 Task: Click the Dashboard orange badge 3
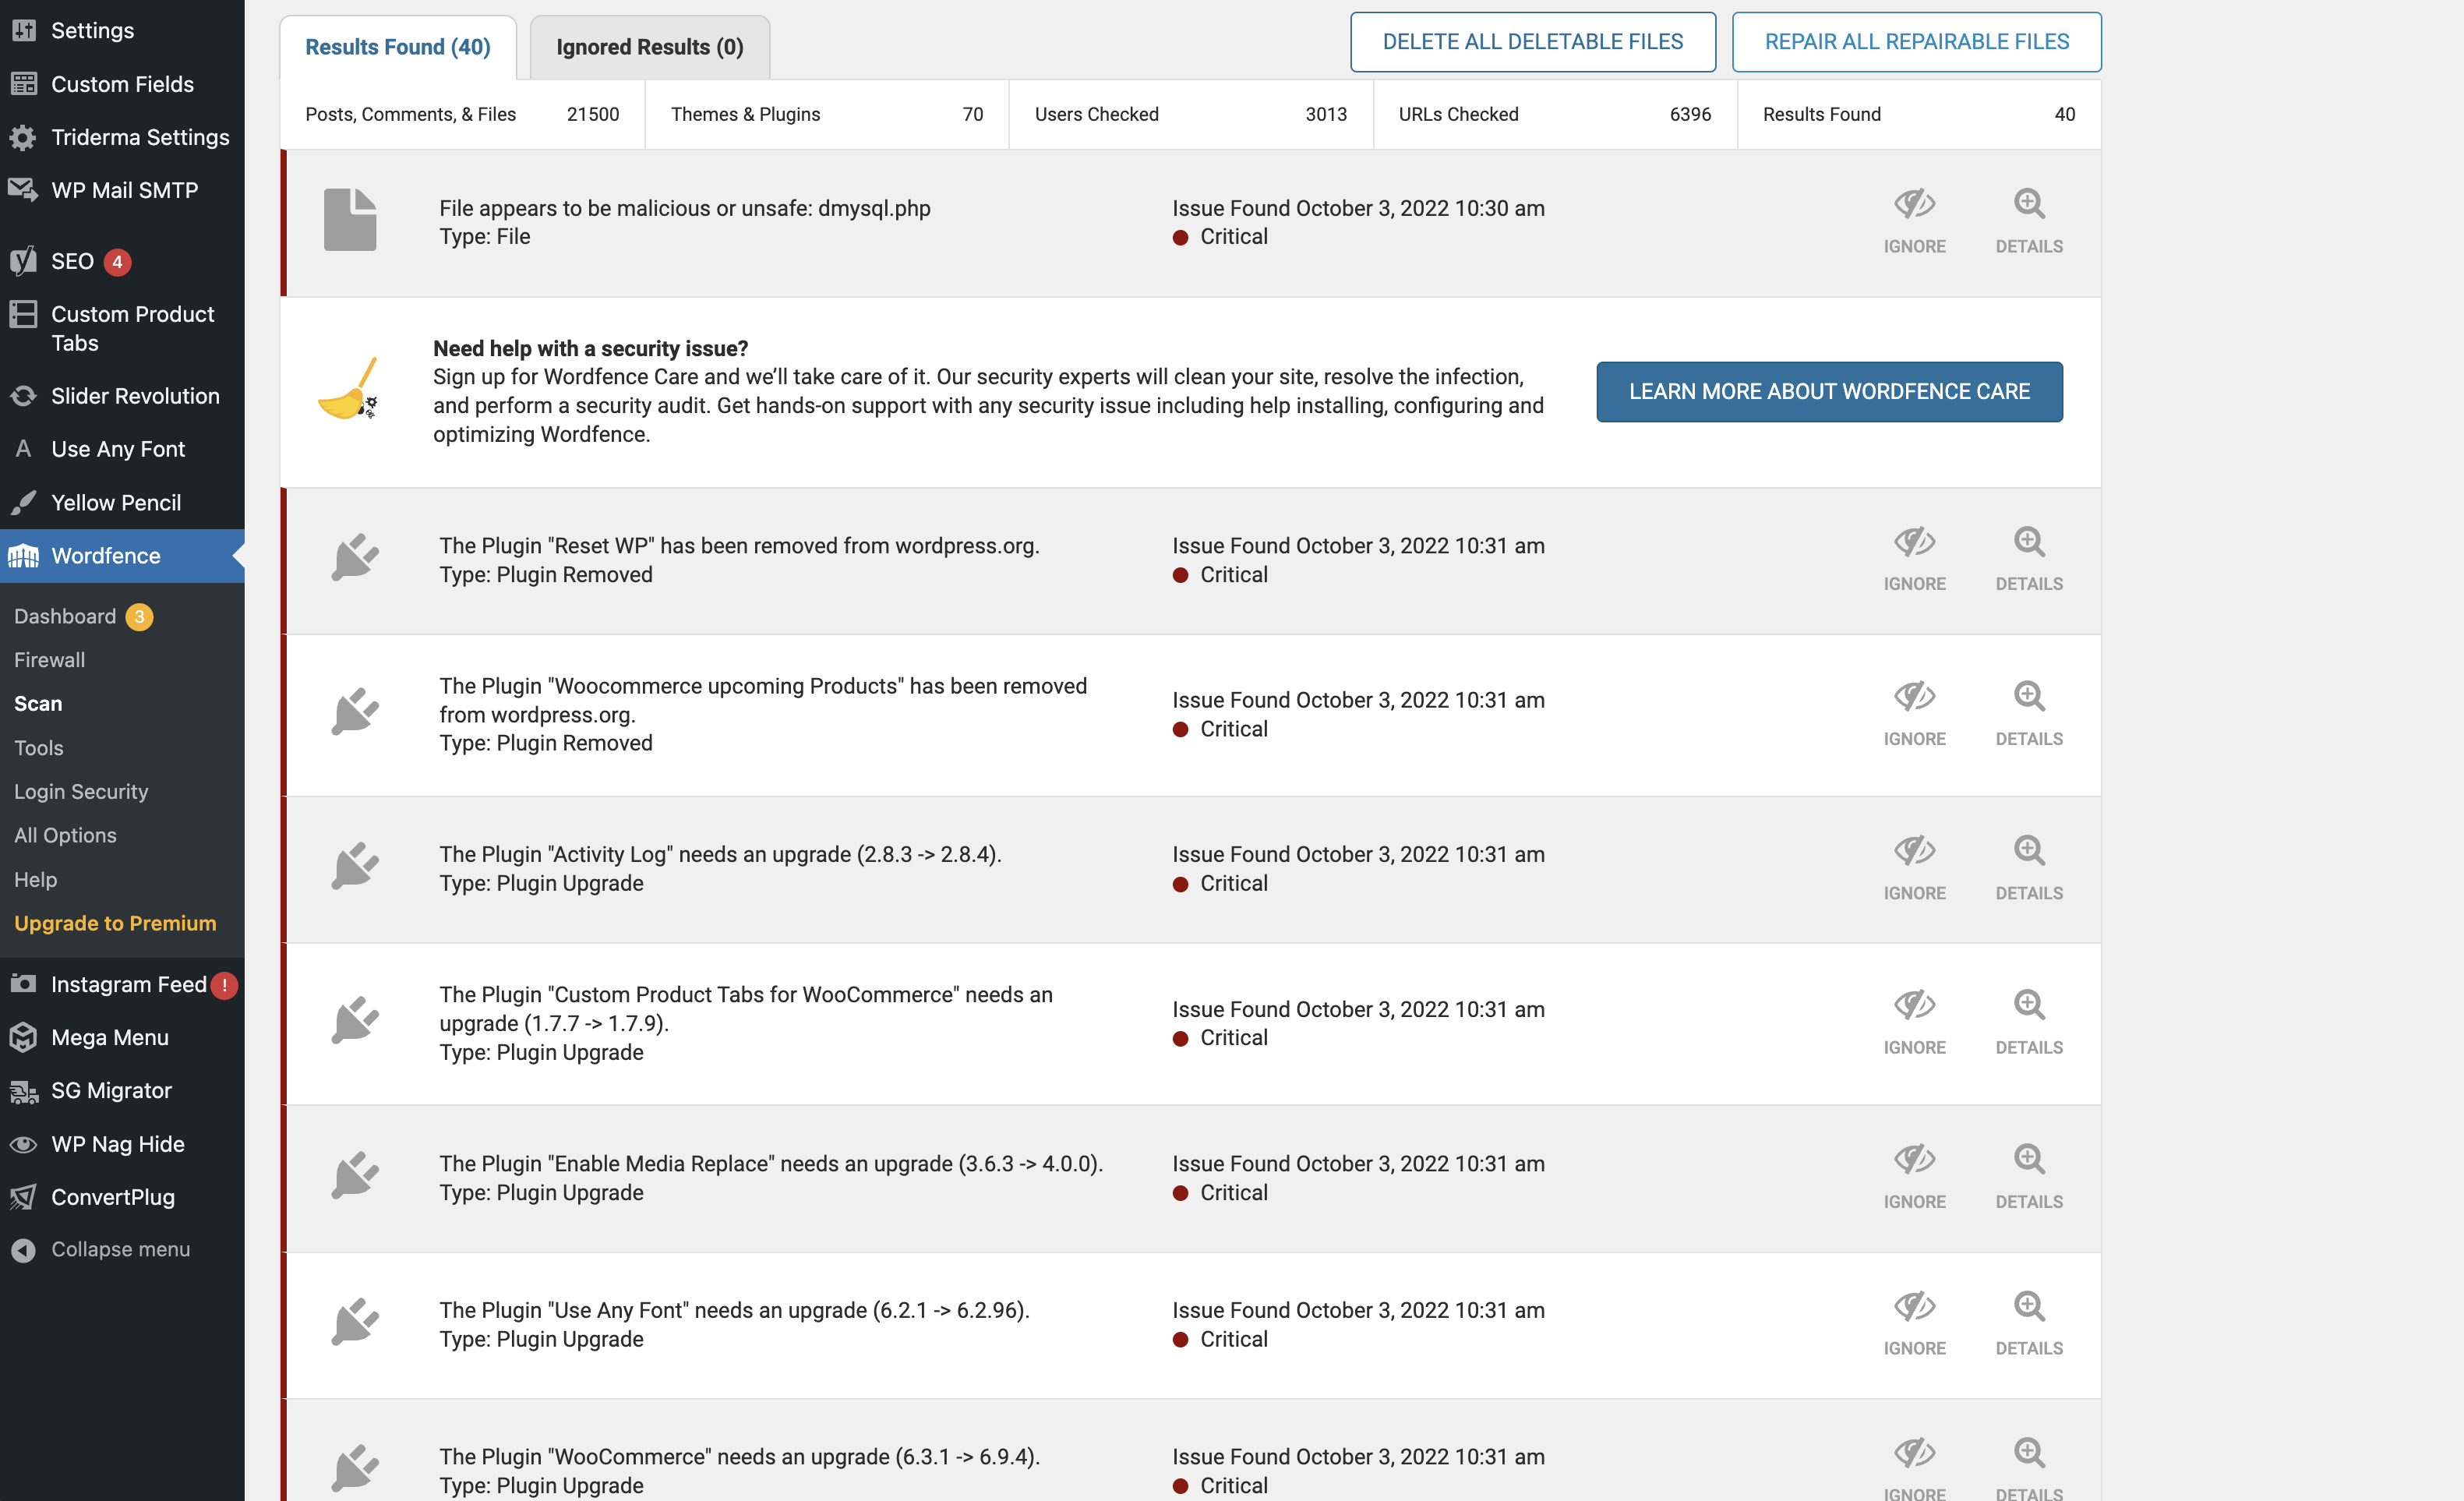click(x=139, y=617)
